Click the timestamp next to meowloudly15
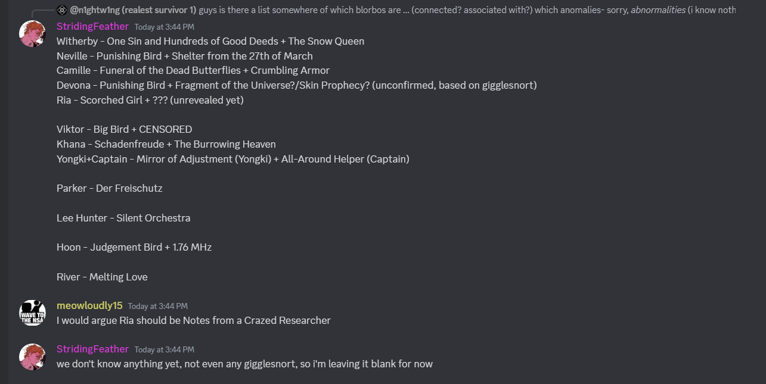766x384 pixels. click(x=157, y=306)
